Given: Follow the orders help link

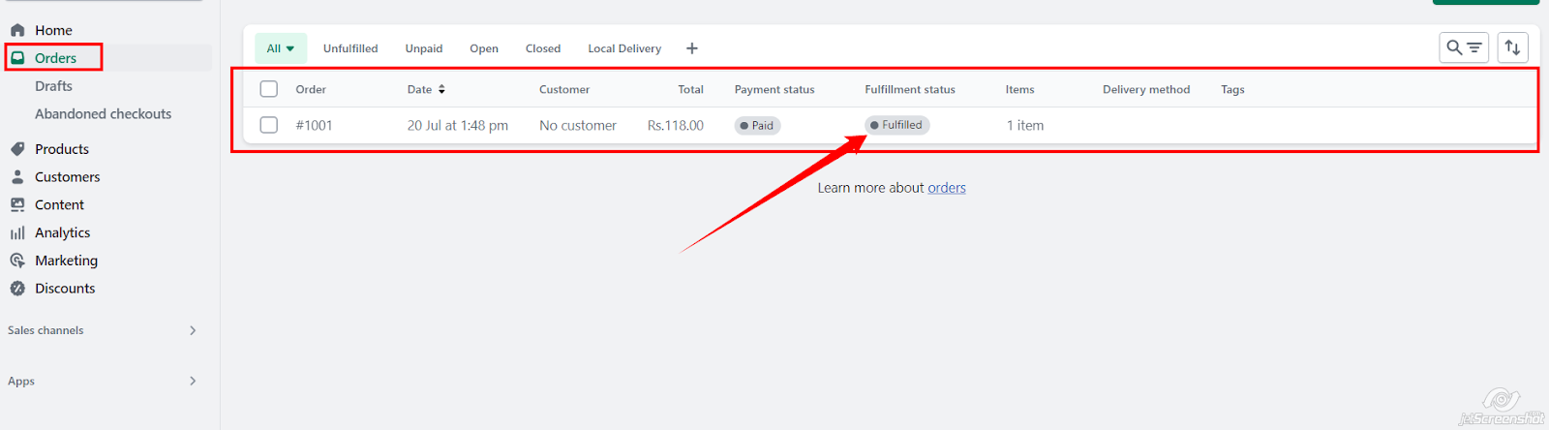Looking at the screenshot, I should (x=946, y=188).
